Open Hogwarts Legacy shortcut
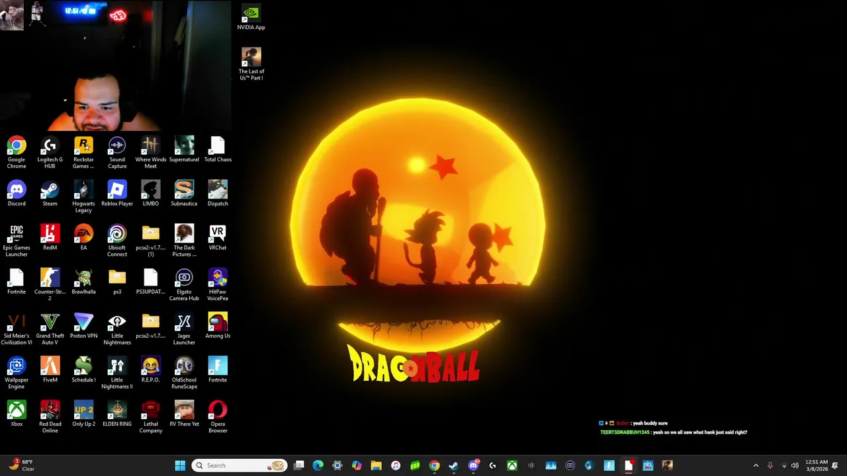This screenshot has width=847, height=476. click(83, 197)
